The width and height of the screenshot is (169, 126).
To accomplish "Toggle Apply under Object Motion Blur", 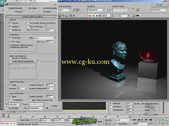I will (x=10, y=85).
